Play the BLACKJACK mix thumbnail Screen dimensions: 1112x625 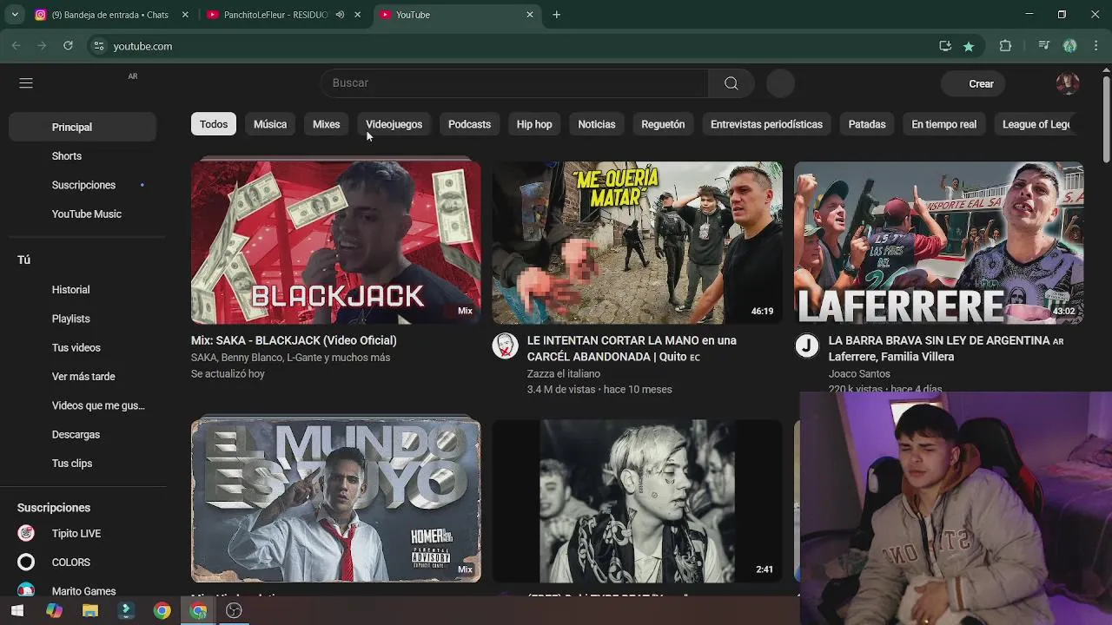pyautogui.click(x=335, y=242)
